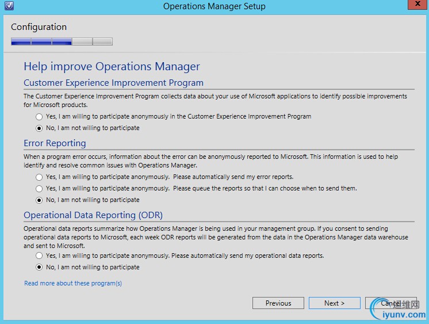
Task: Click the Cancel button
Action: (390, 303)
